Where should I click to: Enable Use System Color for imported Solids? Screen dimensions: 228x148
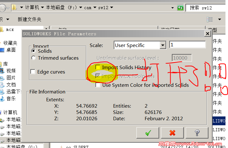coord(98,85)
